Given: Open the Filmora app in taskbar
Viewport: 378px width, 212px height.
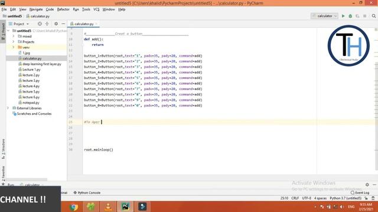Looking at the screenshot, I should 142,207.
